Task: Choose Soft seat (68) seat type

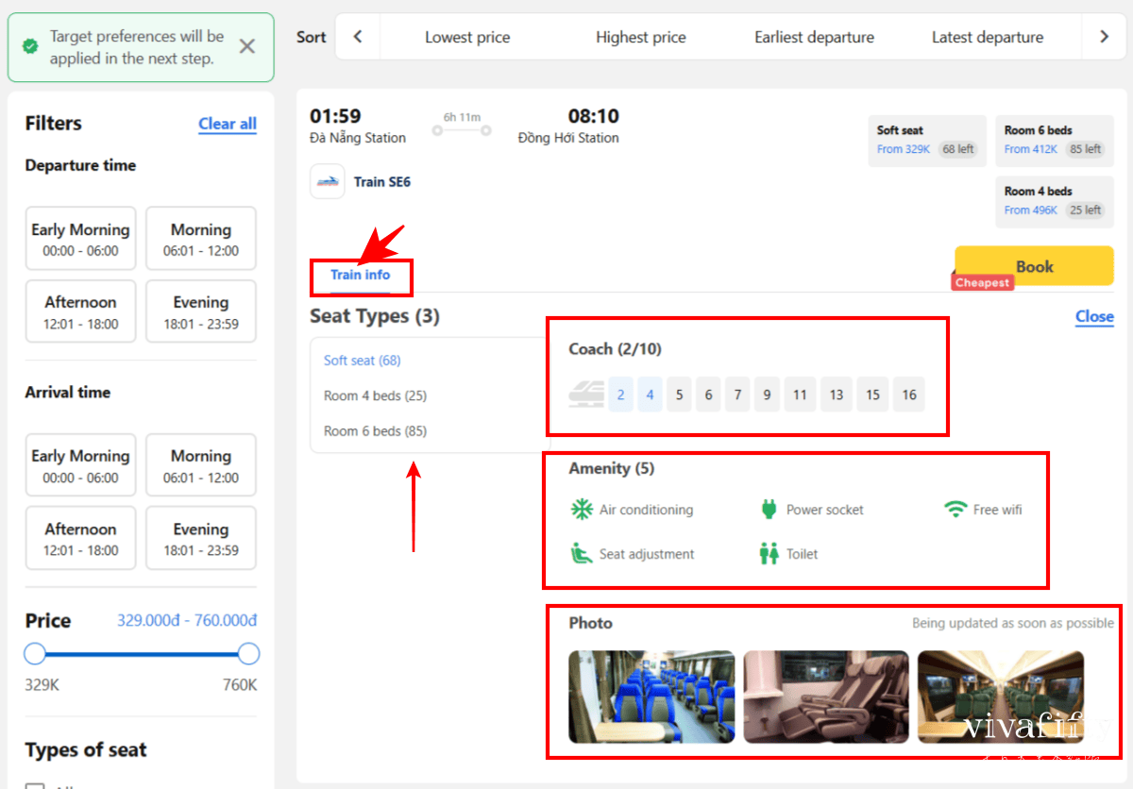Action: [363, 361]
